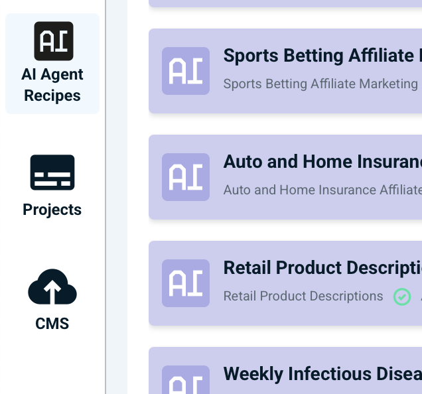Image resolution: width=422 pixels, height=394 pixels.
Task: Select the AI Agent Recipes sidebar label
Action: [x=52, y=85]
